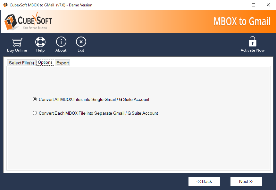
Task: Maximize the application window
Action: (254, 5)
